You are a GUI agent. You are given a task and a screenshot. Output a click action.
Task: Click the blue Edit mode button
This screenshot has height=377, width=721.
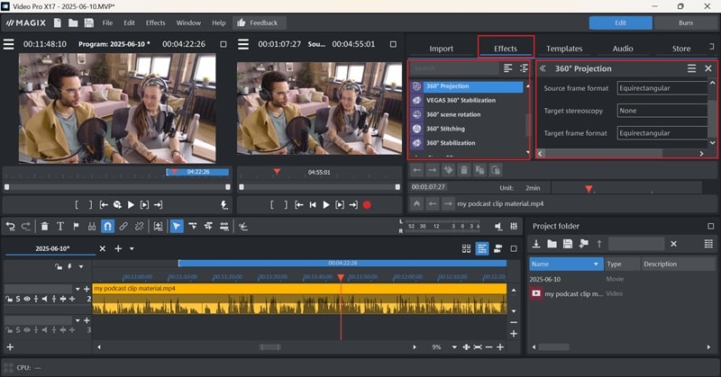[620, 22]
